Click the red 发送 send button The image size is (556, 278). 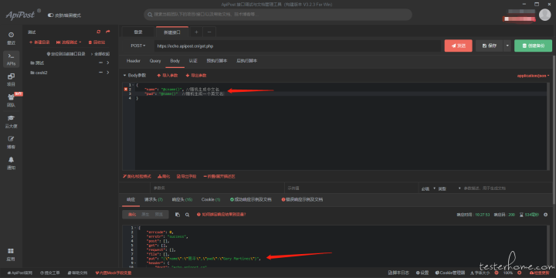coord(459,46)
